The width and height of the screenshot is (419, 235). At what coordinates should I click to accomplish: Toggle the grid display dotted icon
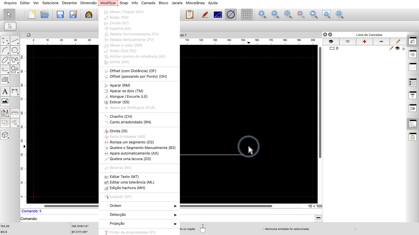point(246,14)
